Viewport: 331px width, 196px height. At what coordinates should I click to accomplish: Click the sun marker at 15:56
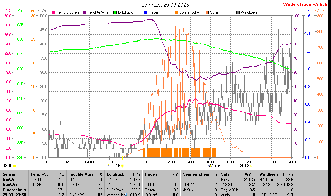tap(210, 166)
